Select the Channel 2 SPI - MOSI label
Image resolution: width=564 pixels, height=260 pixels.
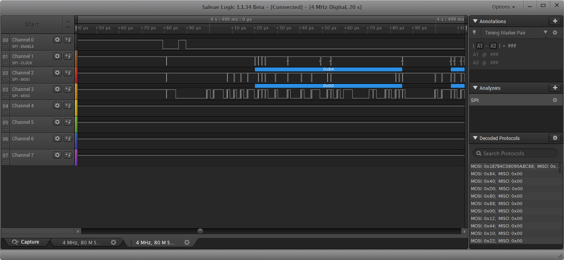tap(21, 79)
